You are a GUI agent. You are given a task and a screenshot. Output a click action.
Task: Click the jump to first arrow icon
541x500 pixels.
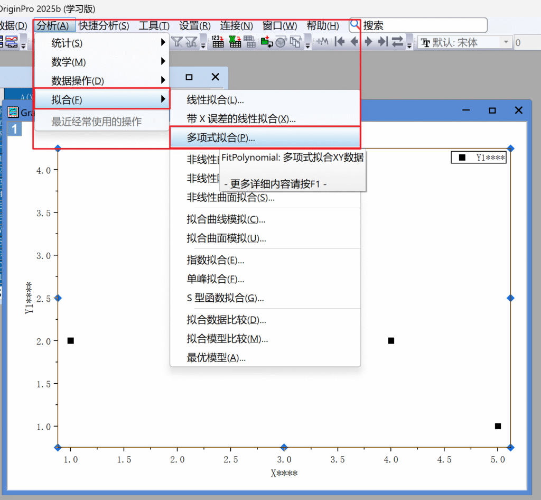pyautogui.click(x=340, y=42)
